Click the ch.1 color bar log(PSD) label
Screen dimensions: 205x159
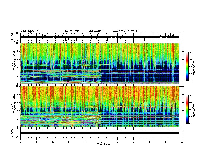click(194, 68)
